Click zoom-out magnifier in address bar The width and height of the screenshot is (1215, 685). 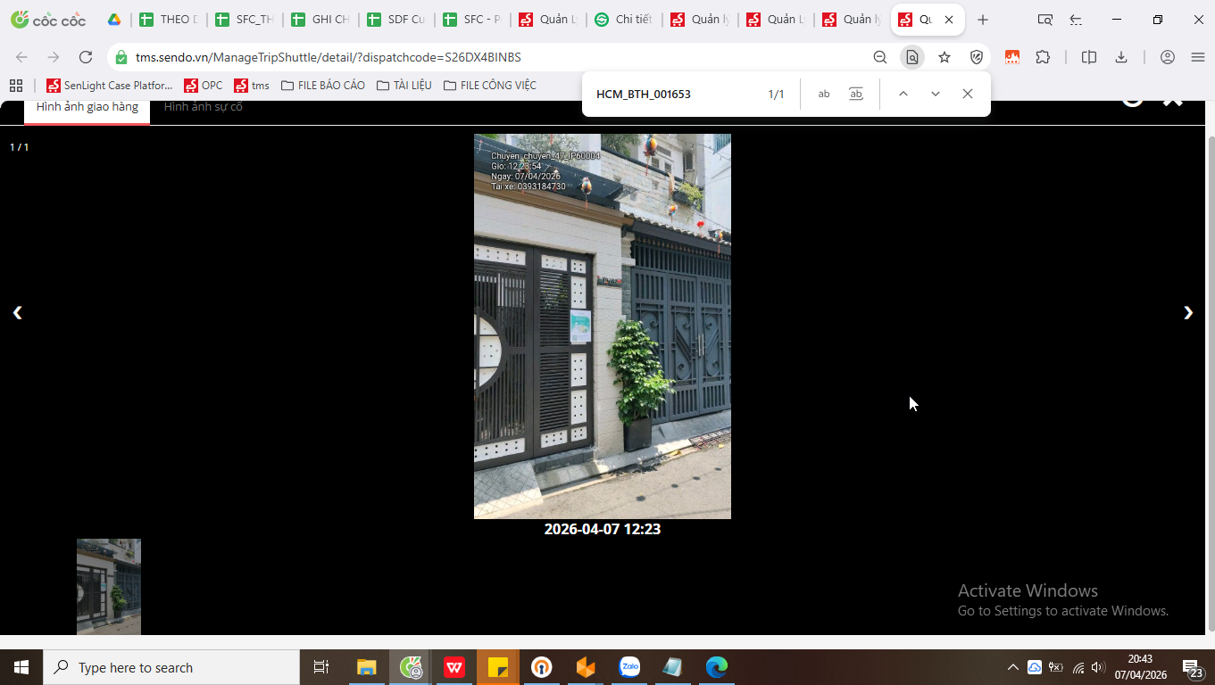click(880, 57)
